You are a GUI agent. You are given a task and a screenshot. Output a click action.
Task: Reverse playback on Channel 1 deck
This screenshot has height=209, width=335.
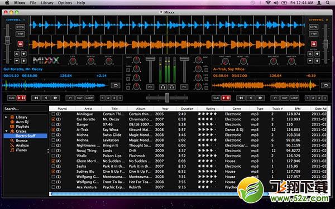tap(46, 98)
